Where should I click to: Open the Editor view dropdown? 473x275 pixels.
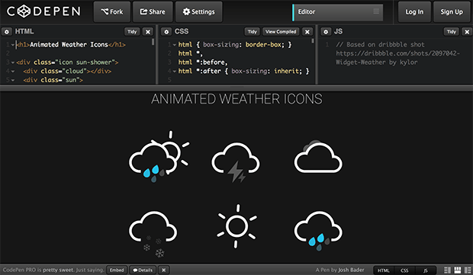pyautogui.click(x=337, y=12)
